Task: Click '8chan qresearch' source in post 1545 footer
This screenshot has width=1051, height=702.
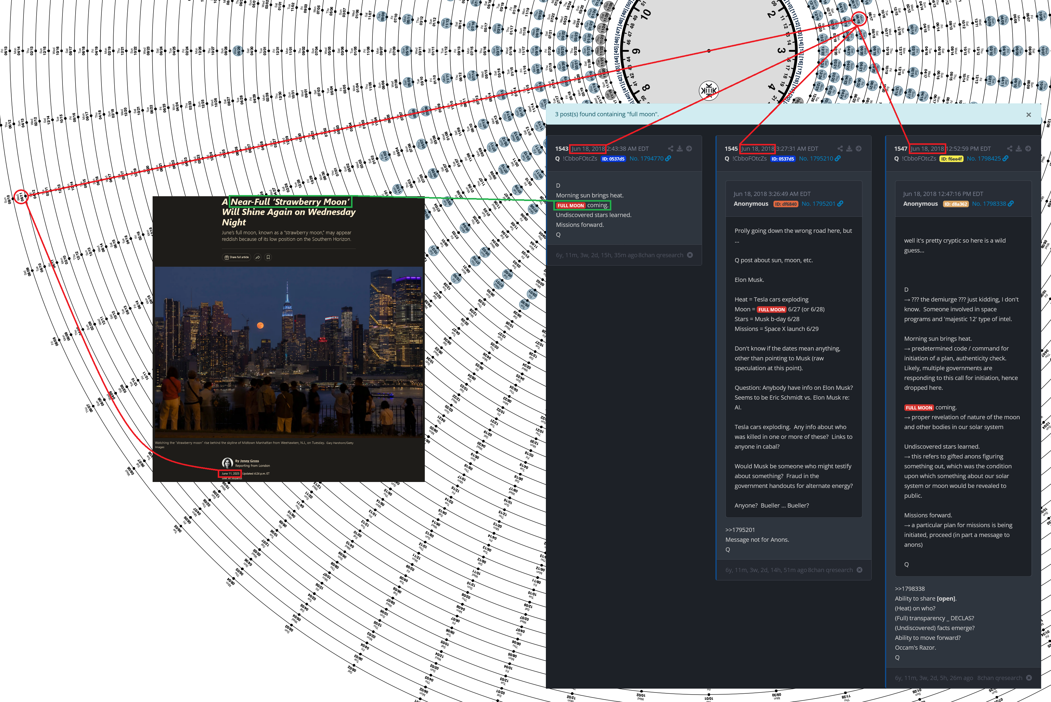Action: pos(830,570)
